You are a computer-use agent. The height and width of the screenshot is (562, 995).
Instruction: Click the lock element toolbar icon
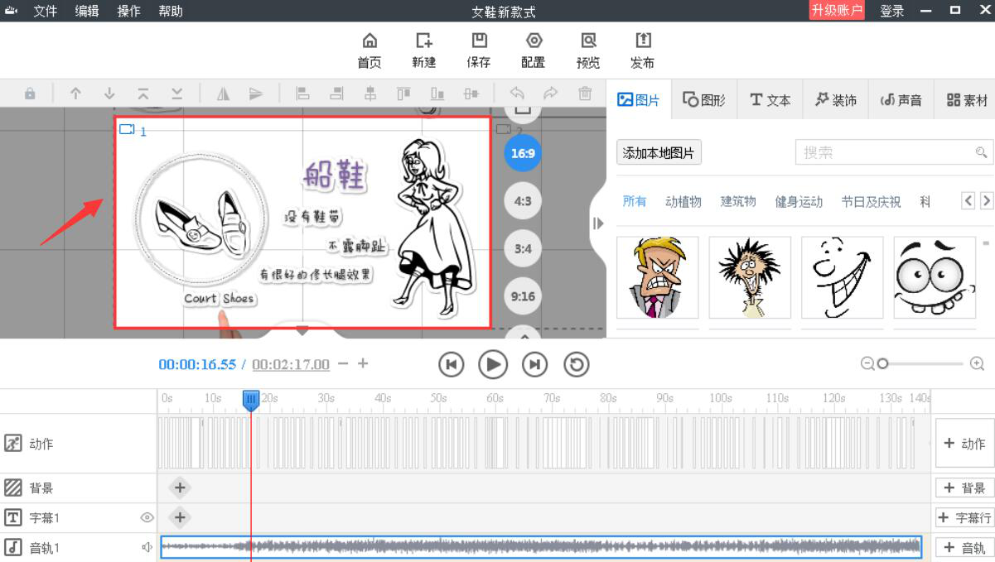[30, 94]
